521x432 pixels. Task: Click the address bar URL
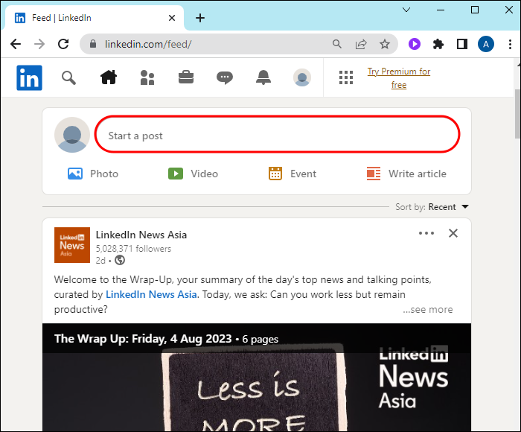[148, 44]
